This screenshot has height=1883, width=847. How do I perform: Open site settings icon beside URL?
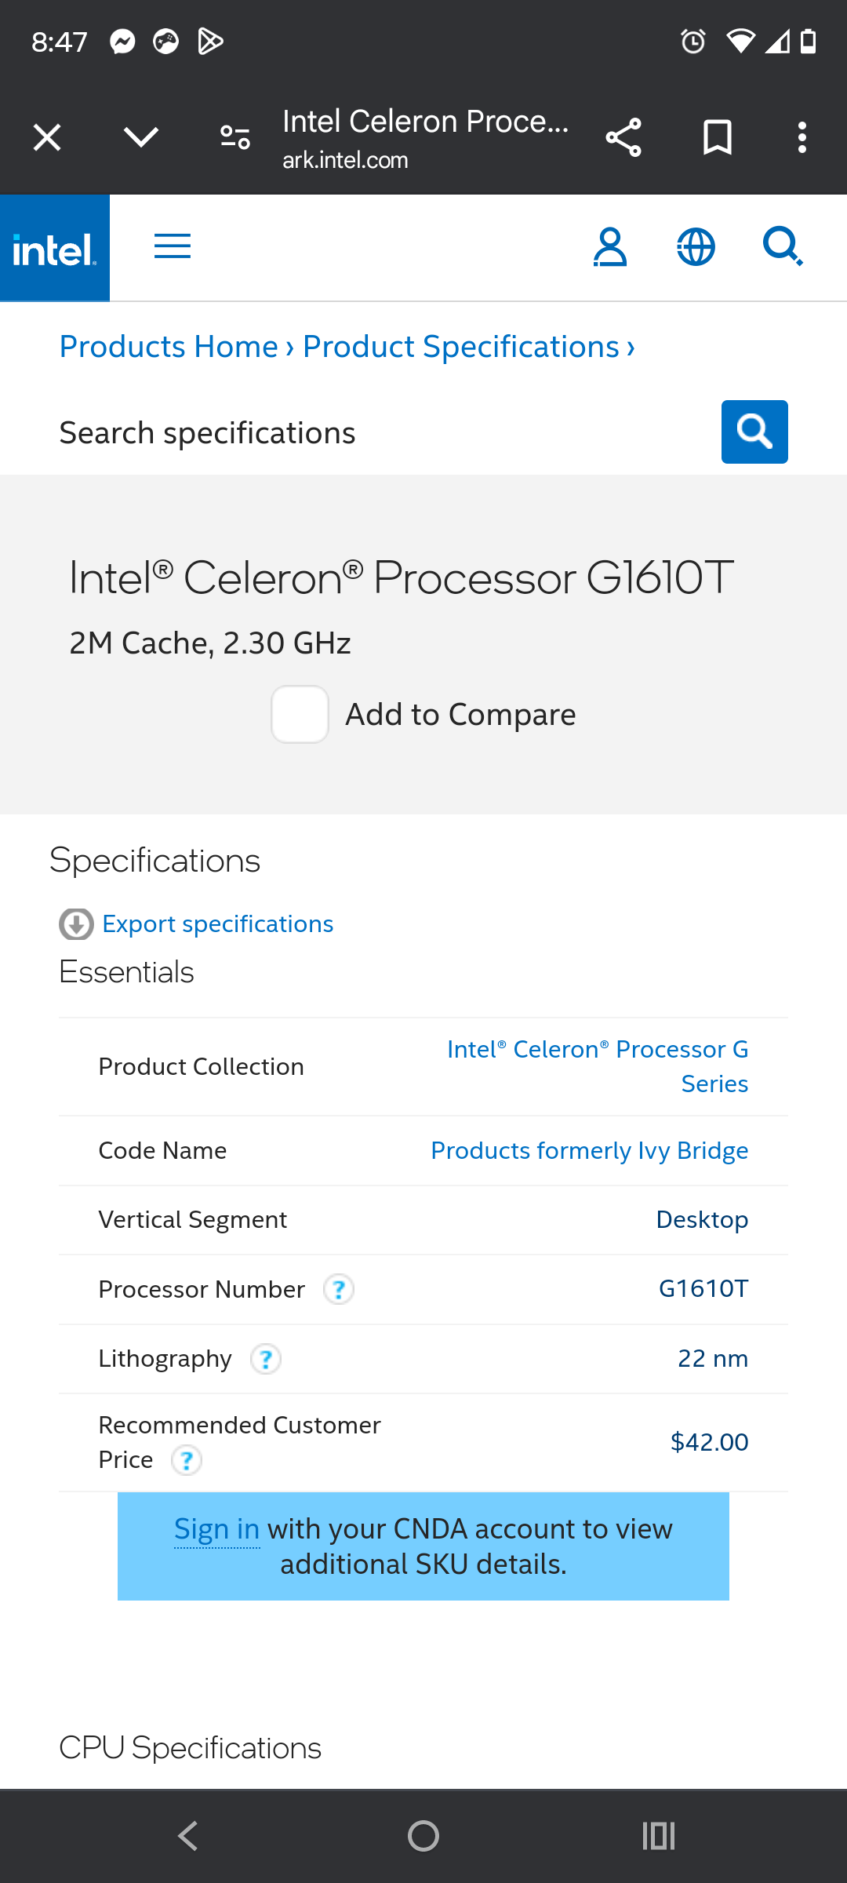pyautogui.click(x=234, y=138)
